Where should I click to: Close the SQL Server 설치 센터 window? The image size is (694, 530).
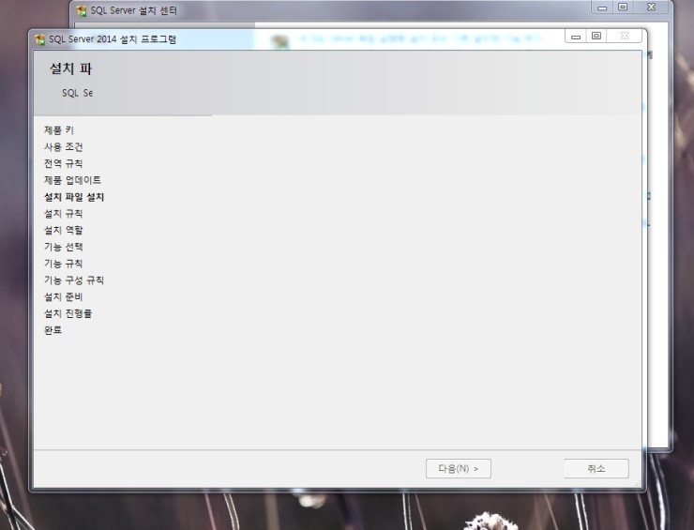pyautogui.click(x=651, y=7)
